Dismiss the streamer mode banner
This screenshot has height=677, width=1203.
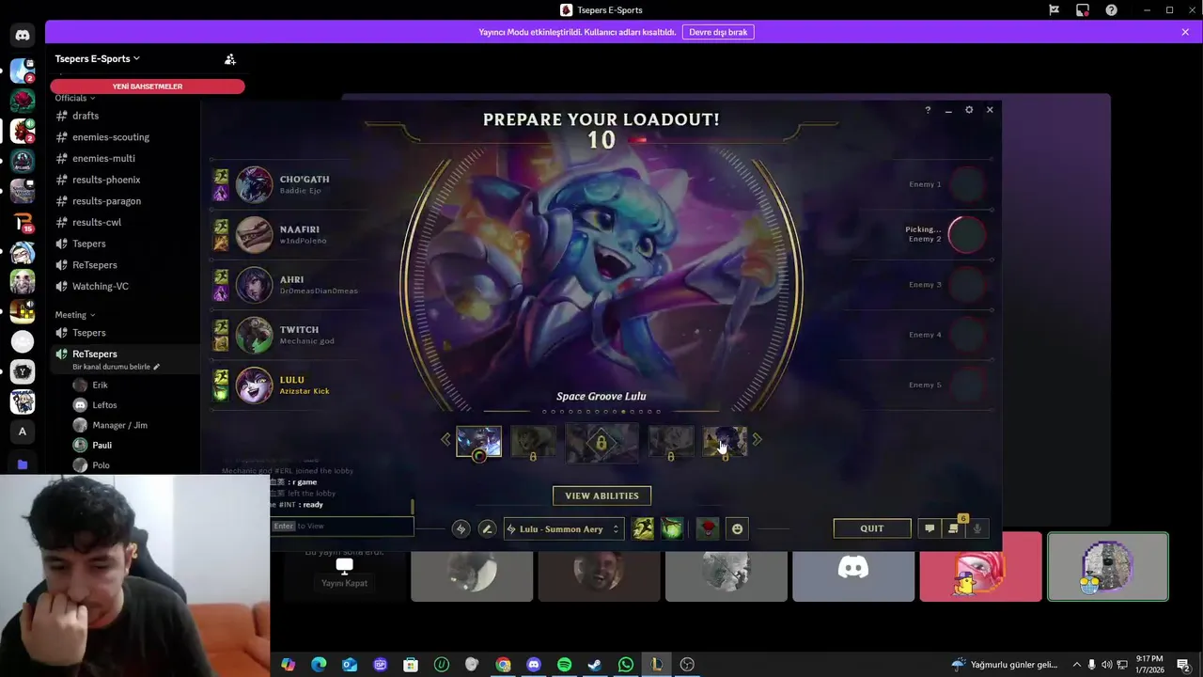point(1185,32)
